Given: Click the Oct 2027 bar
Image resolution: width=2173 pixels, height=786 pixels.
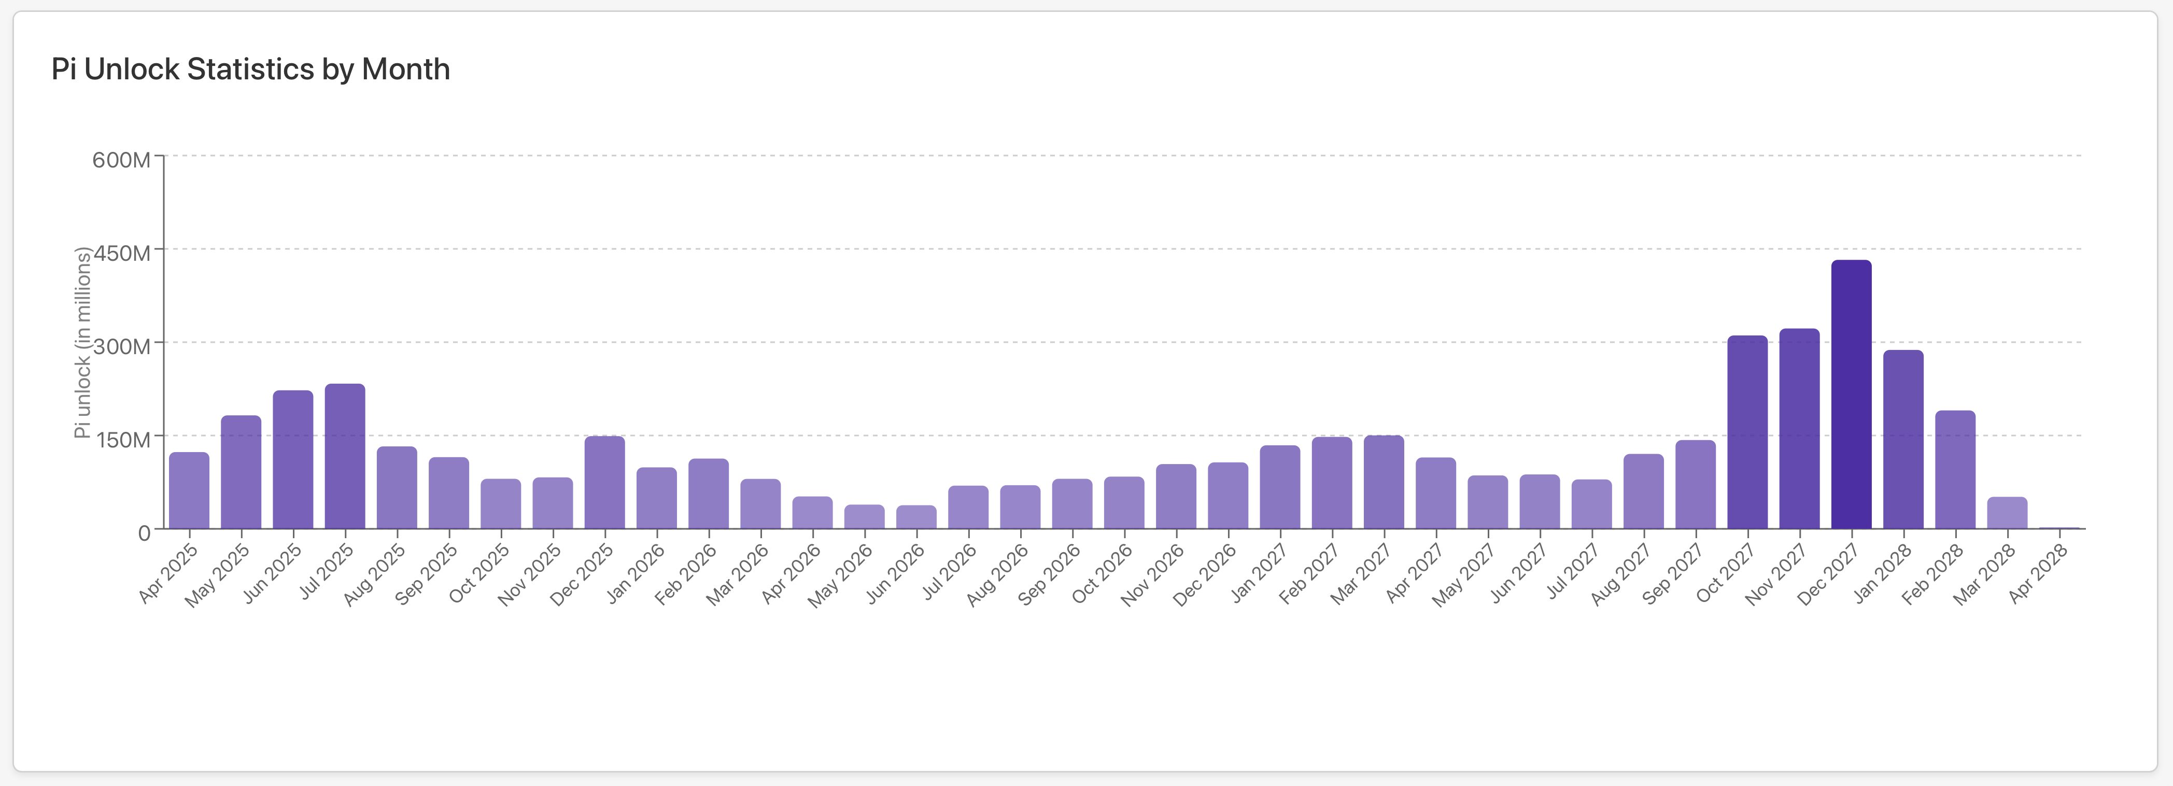Looking at the screenshot, I should pos(1747,432).
